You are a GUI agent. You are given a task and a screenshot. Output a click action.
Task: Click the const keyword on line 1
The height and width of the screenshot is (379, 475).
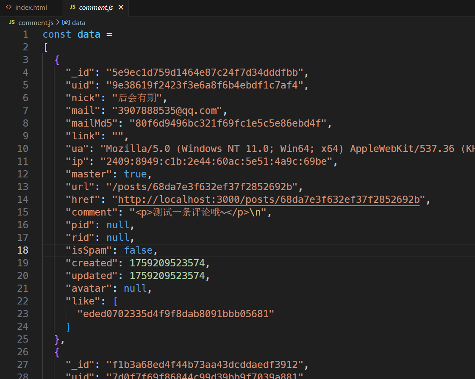(x=57, y=34)
